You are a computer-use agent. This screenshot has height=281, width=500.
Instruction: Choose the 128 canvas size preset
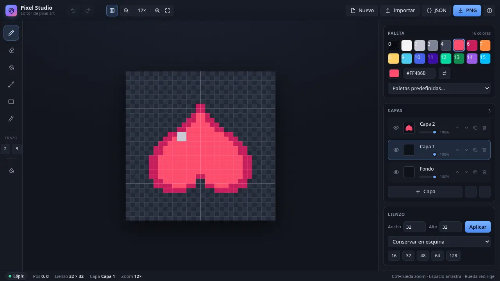453,256
